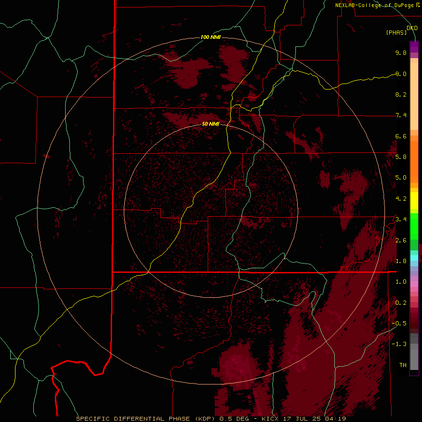Click the "100 NMI" range ring label
Image resolution: width=422 pixels, height=422 pixels.
pyautogui.click(x=211, y=37)
